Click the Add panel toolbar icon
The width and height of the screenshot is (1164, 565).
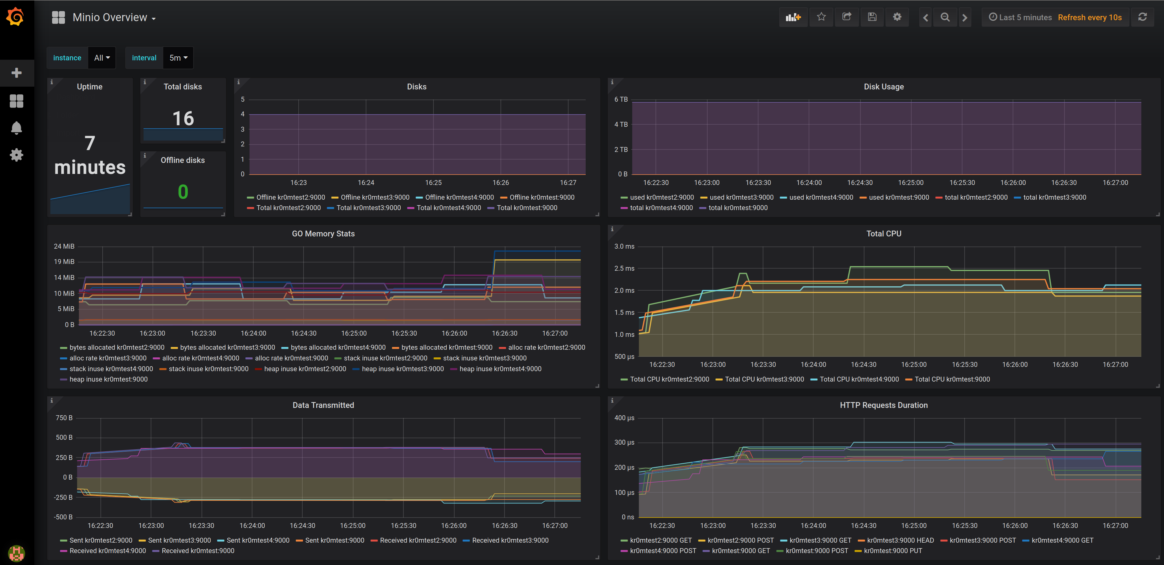793,17
